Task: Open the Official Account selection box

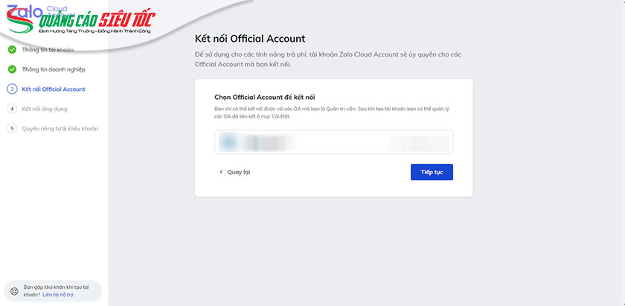Action: point(333,141)
